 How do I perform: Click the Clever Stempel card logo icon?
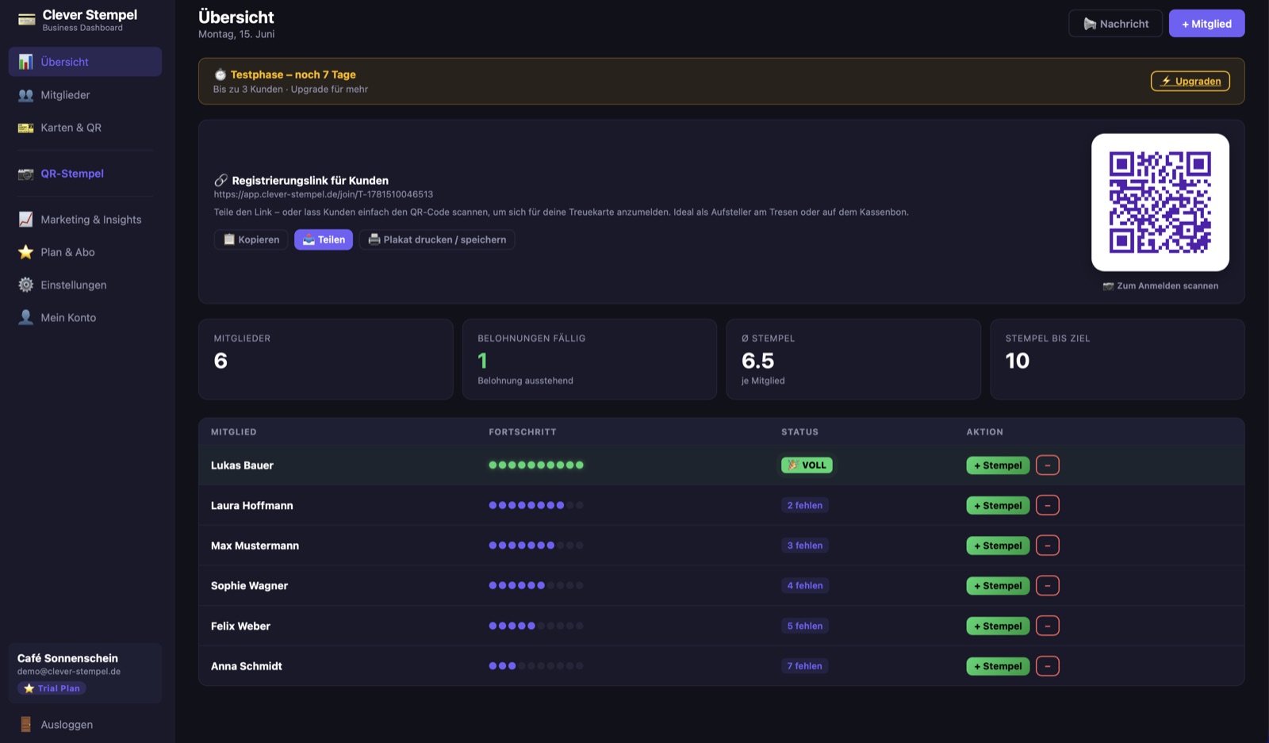27,20
